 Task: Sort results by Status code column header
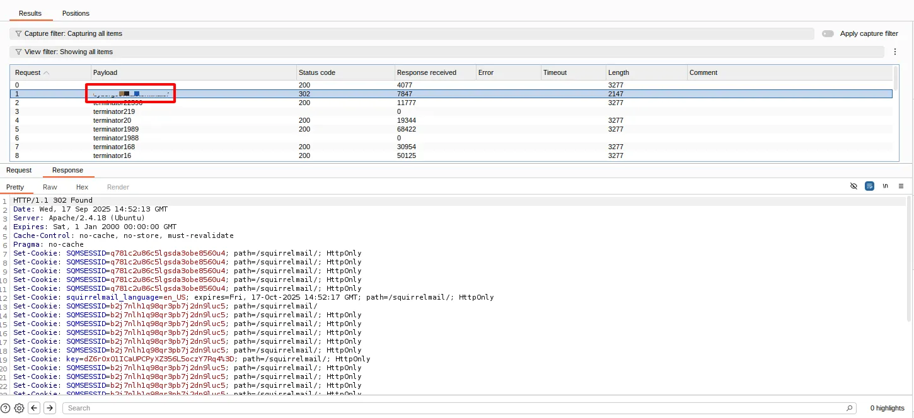316,72
